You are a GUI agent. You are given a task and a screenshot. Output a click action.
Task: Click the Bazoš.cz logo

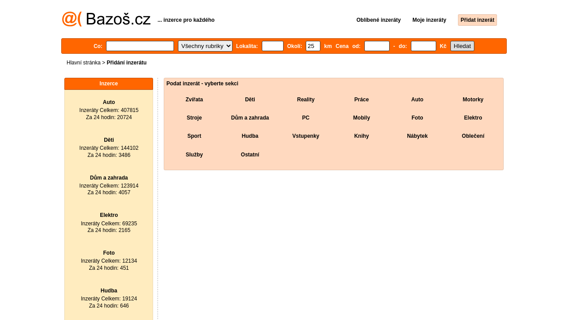tap(106, 19)
